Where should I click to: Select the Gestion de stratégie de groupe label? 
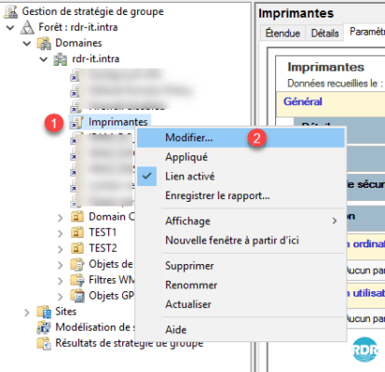click(x=93, y=11)
